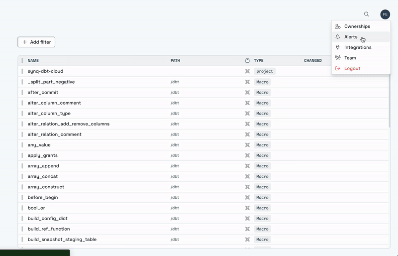Click the dbt icon in alter_relation_comment row
This screenshot has width=398, height=256.
[247, 134]
